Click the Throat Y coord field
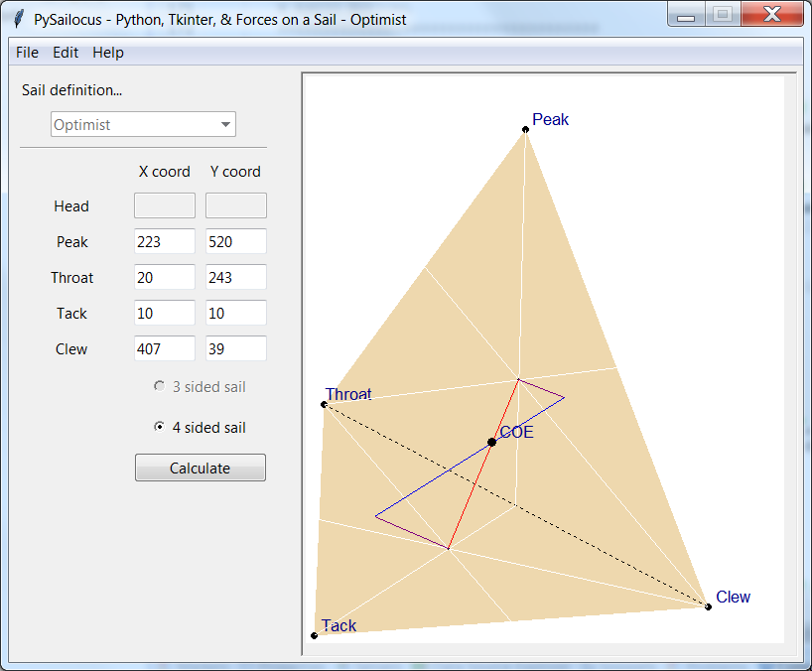812x671 pixels. pos(236,277)
